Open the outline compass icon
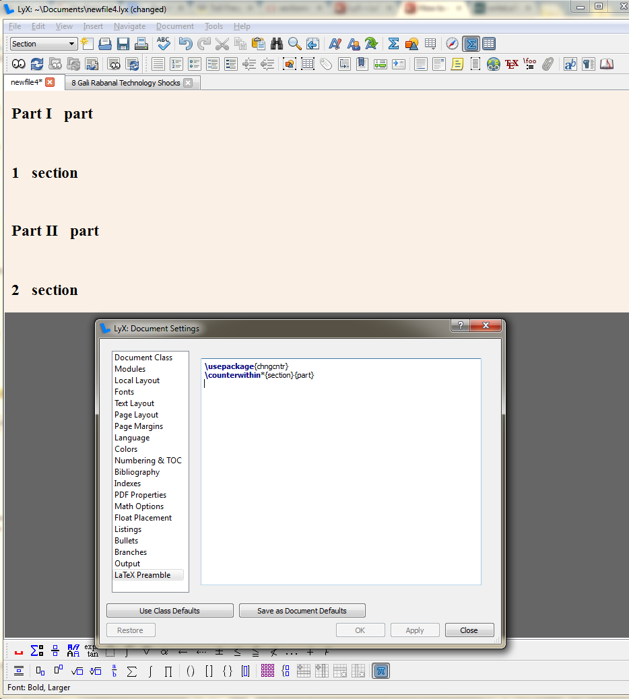 (452, 44)
